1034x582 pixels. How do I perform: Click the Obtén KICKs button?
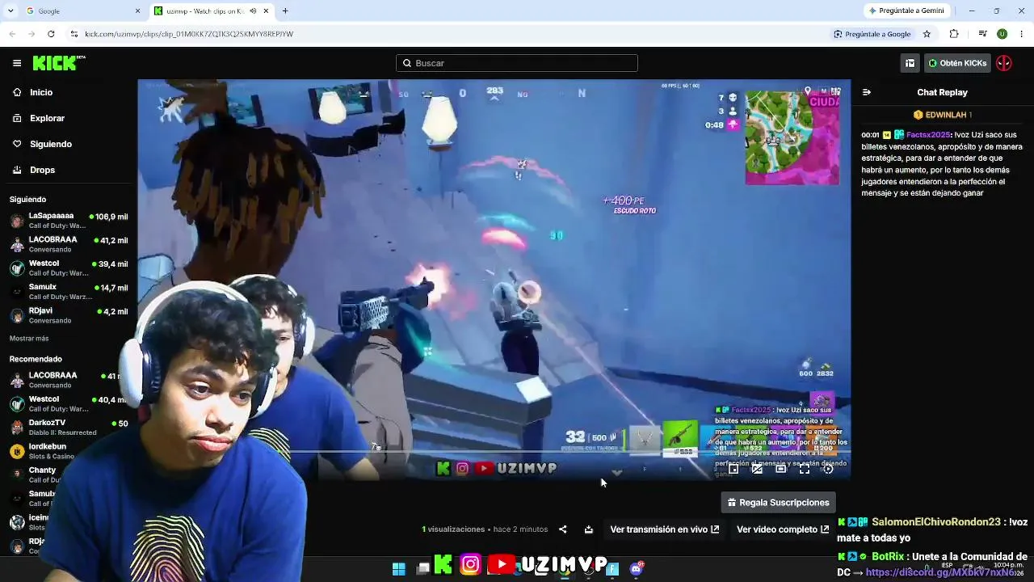(957, 63)
